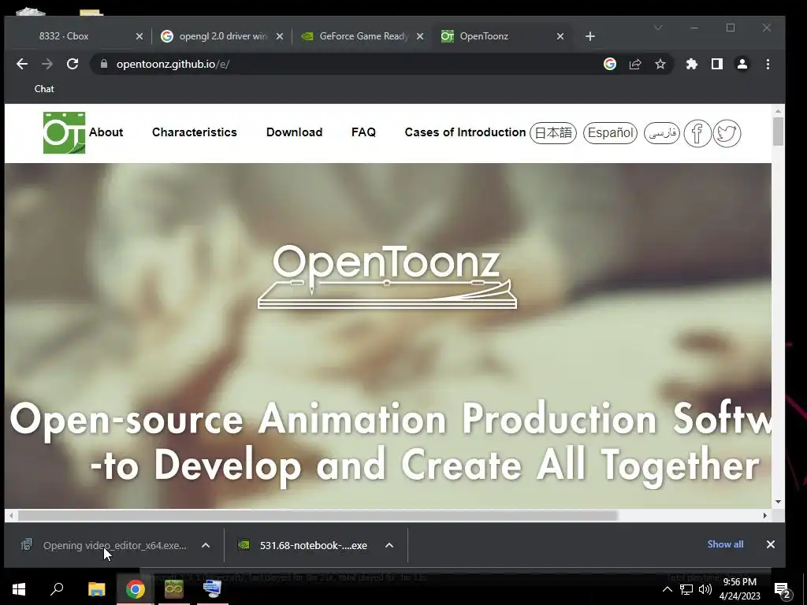Image resolution: width=807 pixels, height=605 pixels.
Task: Open the FAQ menu item
Action: 363,132
